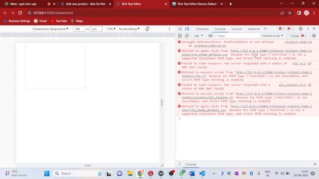The width and height of the screenshot is (319, 179).
Task: Open the 77% zoom dropdown
Action: coord(111,29)
